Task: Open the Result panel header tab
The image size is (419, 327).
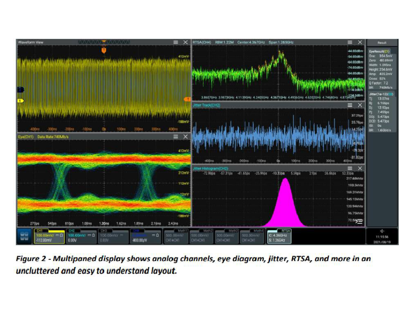Action: click(382, 43)
